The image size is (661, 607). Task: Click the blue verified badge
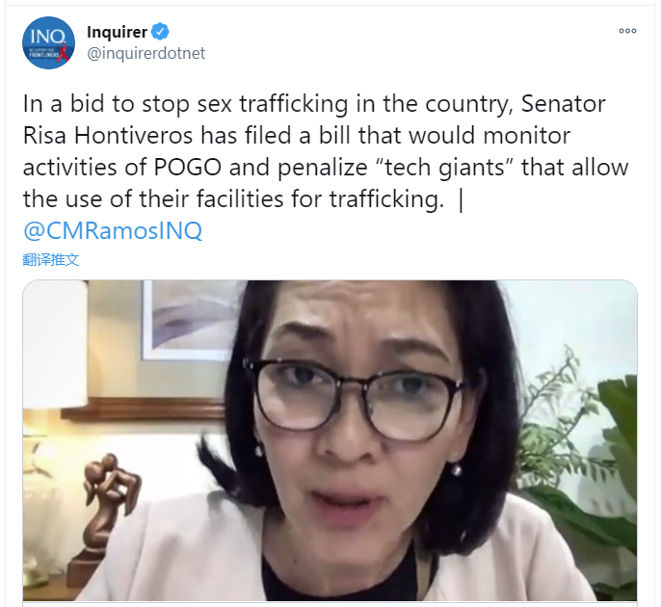point(160,32)
